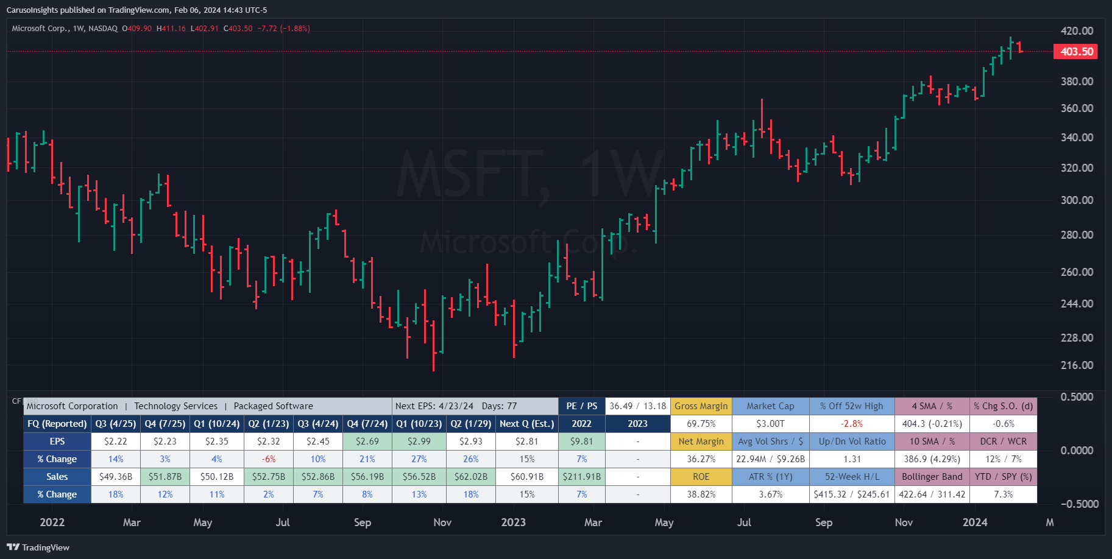The height and width of the screenshot is (559, 1112).
Task: Click the 0.5000 indicator scale label
Action: click(x=1077, y=397)
